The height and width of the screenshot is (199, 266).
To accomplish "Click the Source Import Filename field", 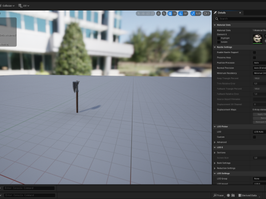I will point(259,99).
